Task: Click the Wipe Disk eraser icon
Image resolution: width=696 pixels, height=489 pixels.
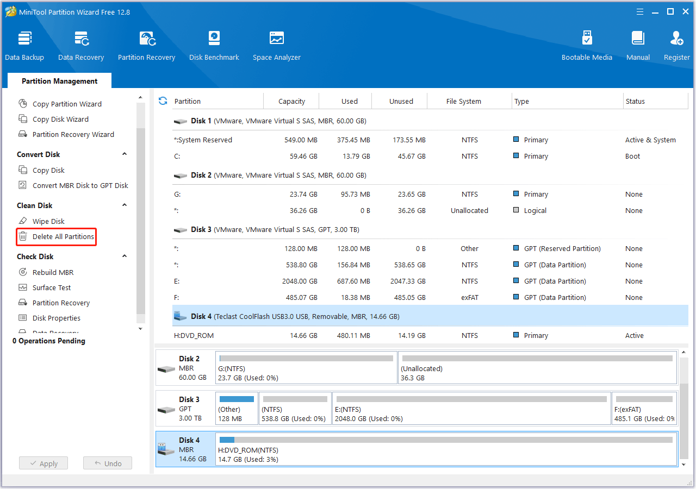Action: pyautogui.click(x=23, y=221)
